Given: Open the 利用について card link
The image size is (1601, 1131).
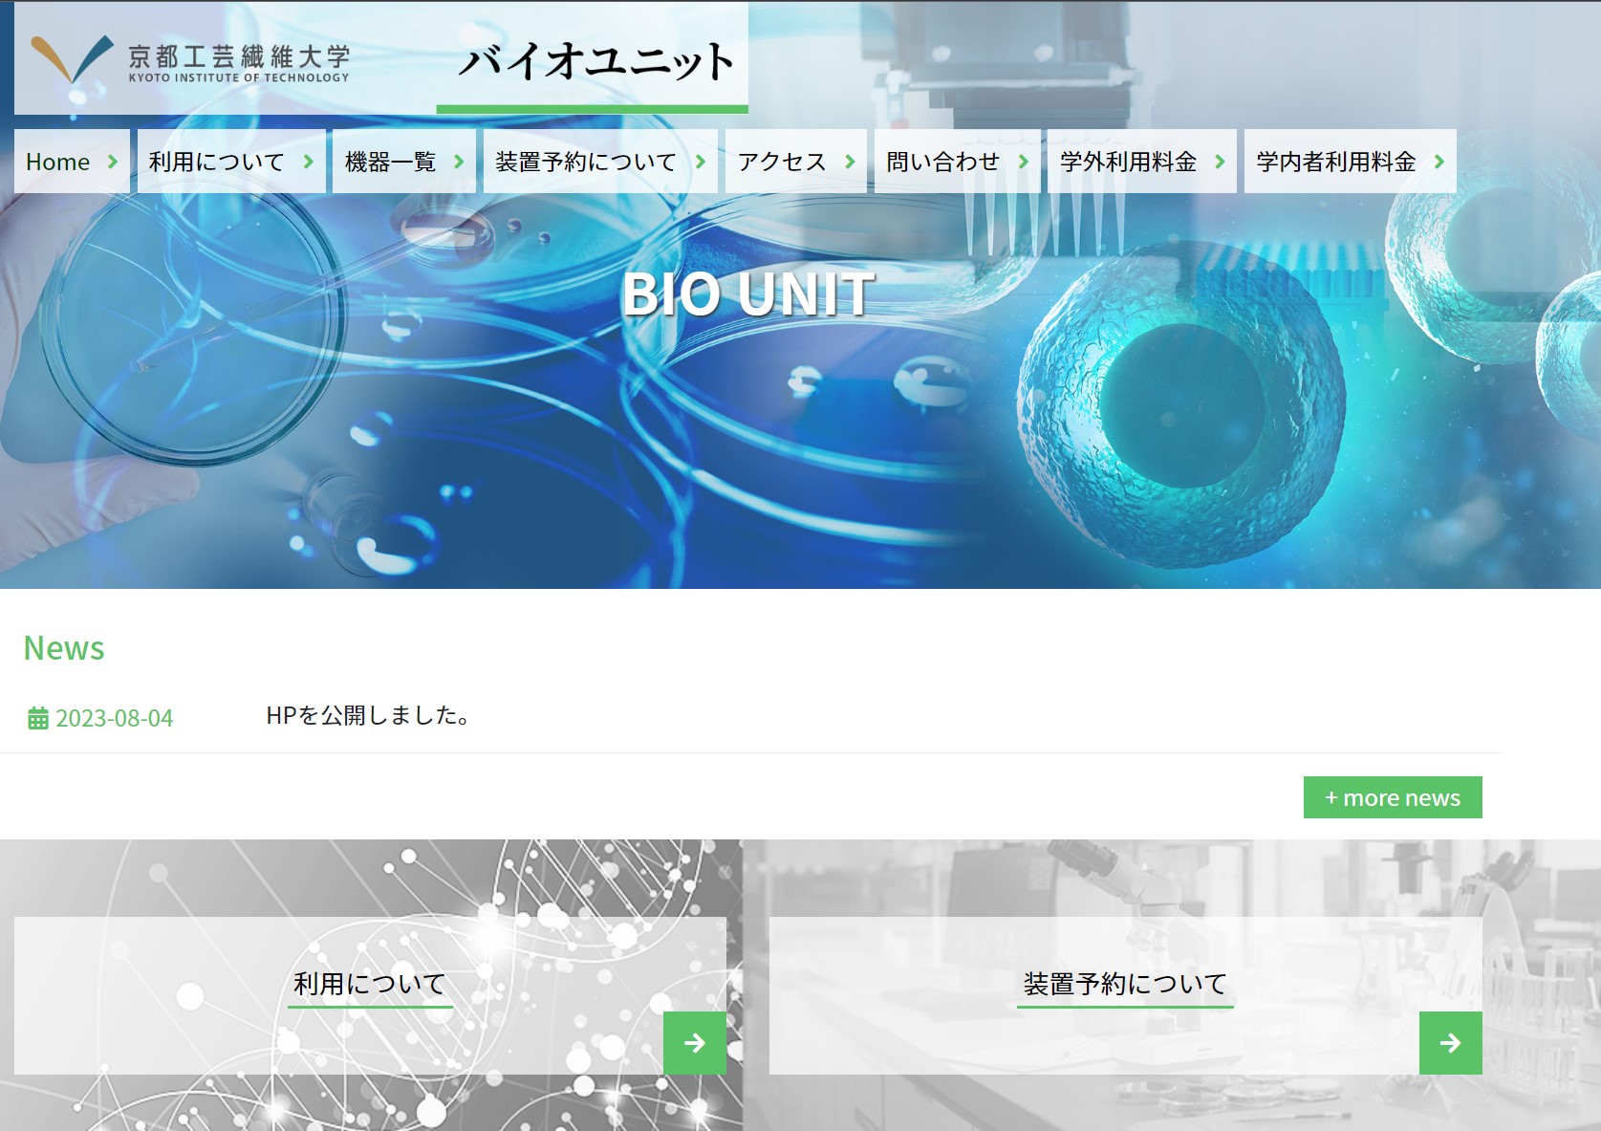Looking at the screenshot, I should click(370, 995).
